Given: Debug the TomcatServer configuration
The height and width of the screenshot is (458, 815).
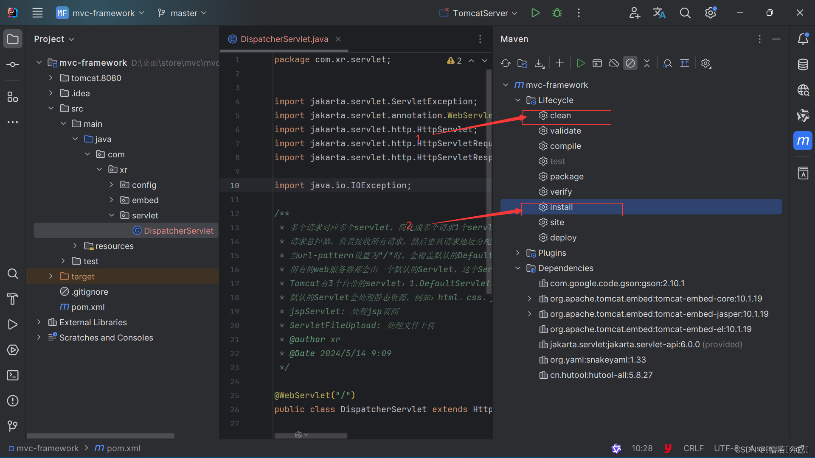Looking at the screenshot, I should click(557, 13).
